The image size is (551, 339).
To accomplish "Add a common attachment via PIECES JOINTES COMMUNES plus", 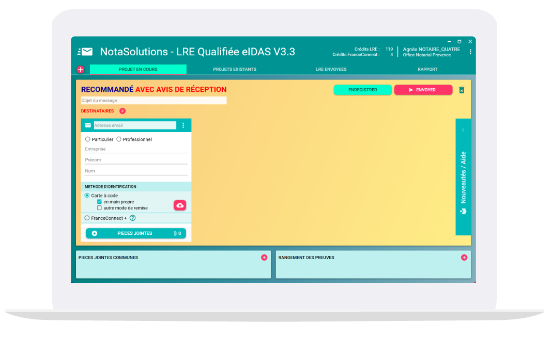I will (264, 257).
